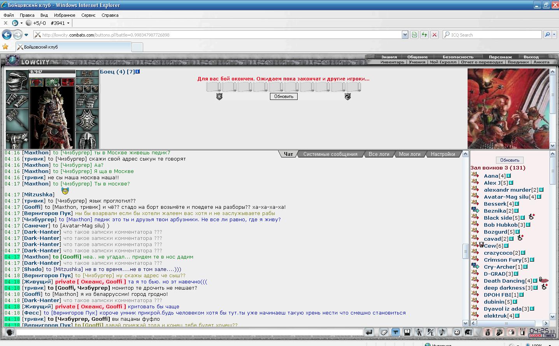Click the chat head icon left of the input

[x=10, y=332]
